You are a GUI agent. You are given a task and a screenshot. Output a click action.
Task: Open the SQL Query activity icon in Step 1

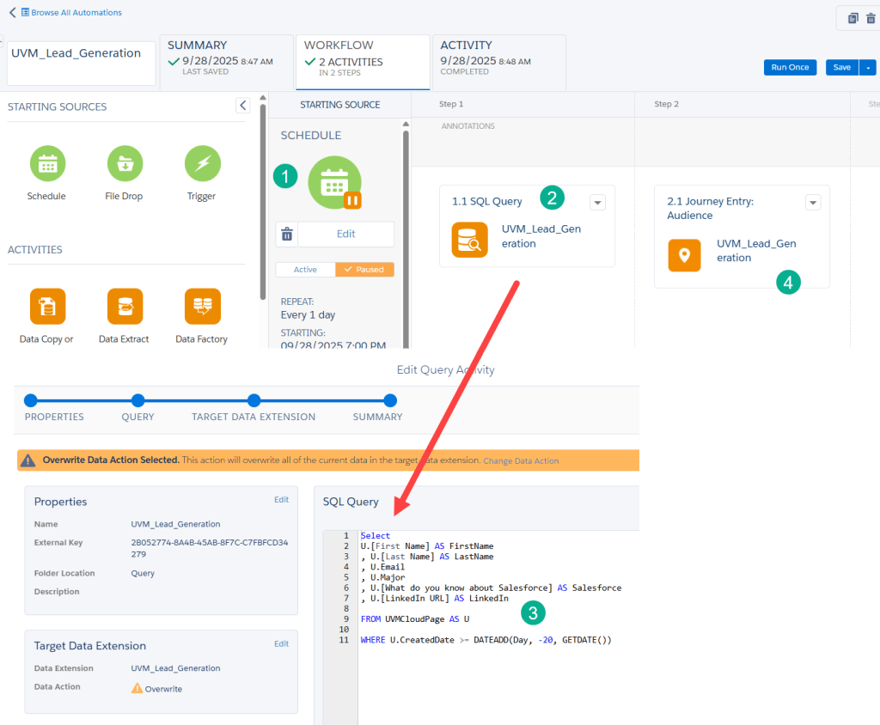coord(469,240)
